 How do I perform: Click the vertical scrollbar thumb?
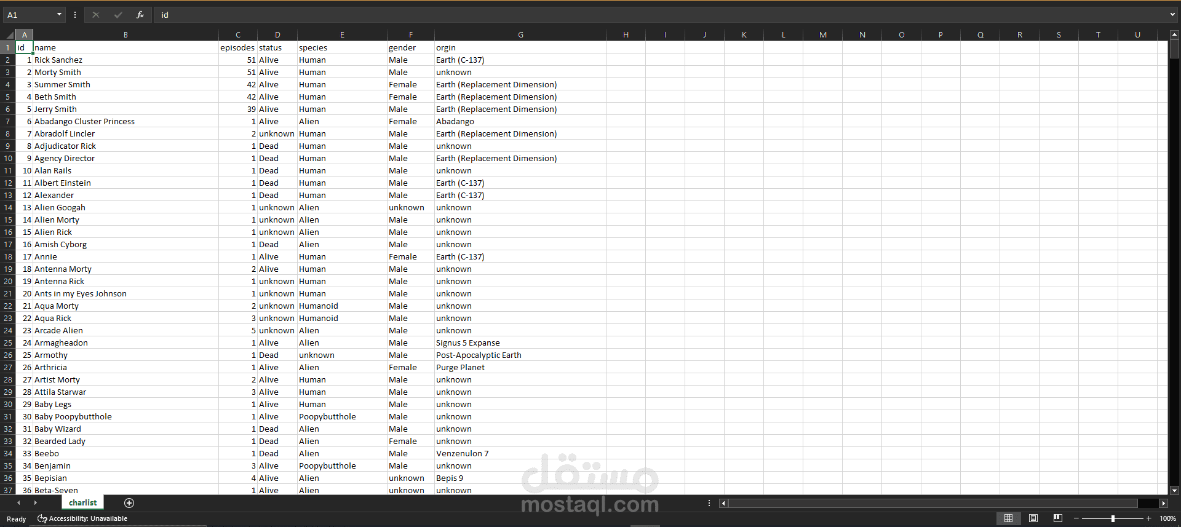pyautogui.click(x=1174, y=49)
